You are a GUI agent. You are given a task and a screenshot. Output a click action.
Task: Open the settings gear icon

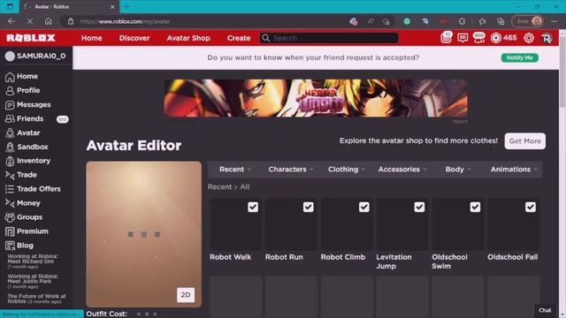[x=529, y=38]
